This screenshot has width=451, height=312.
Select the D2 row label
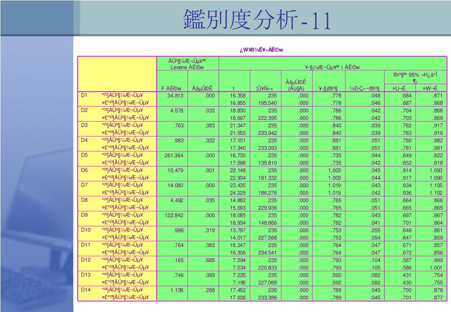click(84, 110)
